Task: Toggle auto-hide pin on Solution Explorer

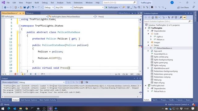Action: (x=188, y=13)
